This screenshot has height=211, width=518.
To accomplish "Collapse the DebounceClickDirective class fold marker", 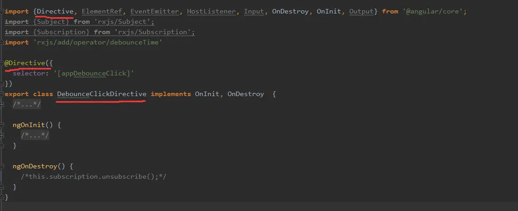I will point(2,94).
